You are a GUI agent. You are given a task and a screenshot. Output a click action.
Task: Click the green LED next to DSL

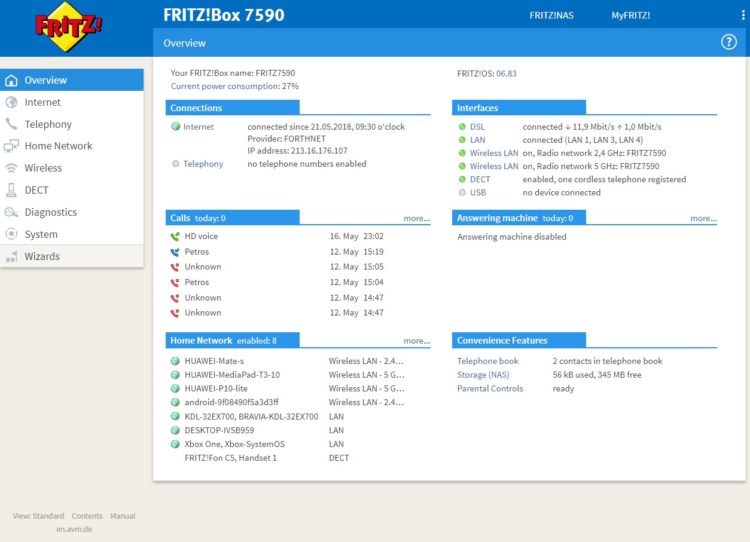pyautogui.click(x=462, y=127)
